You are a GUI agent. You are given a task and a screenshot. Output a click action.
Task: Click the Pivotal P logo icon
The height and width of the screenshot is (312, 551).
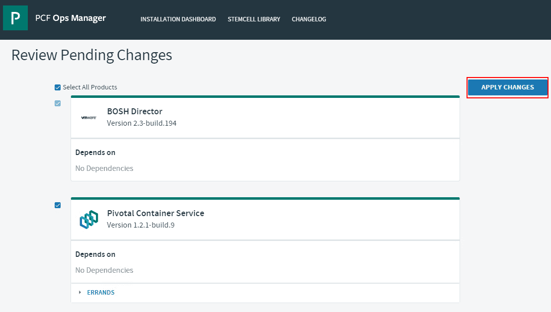(x=15, y=18)
